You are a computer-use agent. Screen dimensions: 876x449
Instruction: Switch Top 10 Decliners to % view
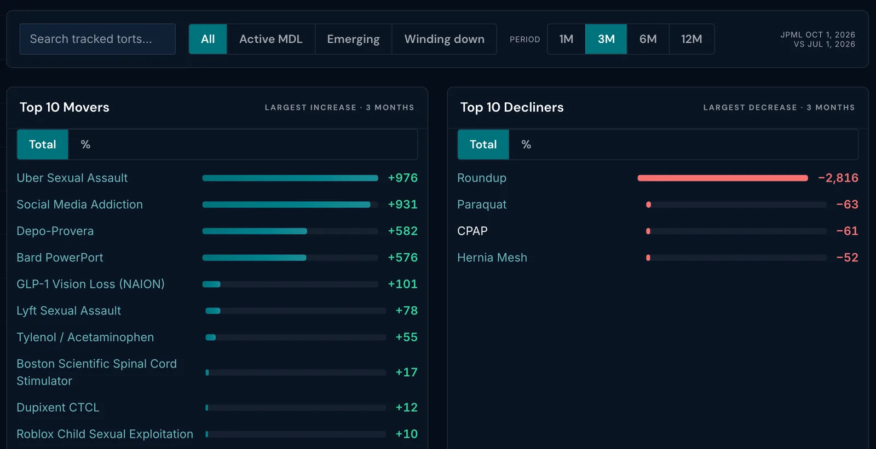click(526, 144)
